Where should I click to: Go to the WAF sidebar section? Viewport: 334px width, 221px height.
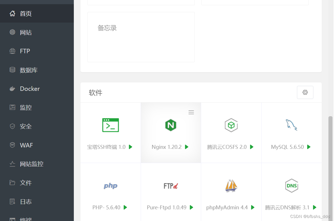26,145
